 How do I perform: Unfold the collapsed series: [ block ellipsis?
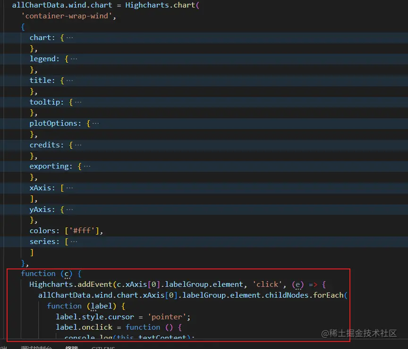pos(74,242)
